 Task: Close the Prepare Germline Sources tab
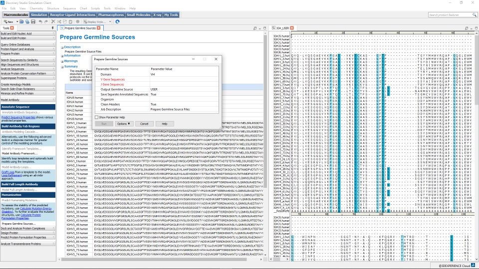coord(99,28)
